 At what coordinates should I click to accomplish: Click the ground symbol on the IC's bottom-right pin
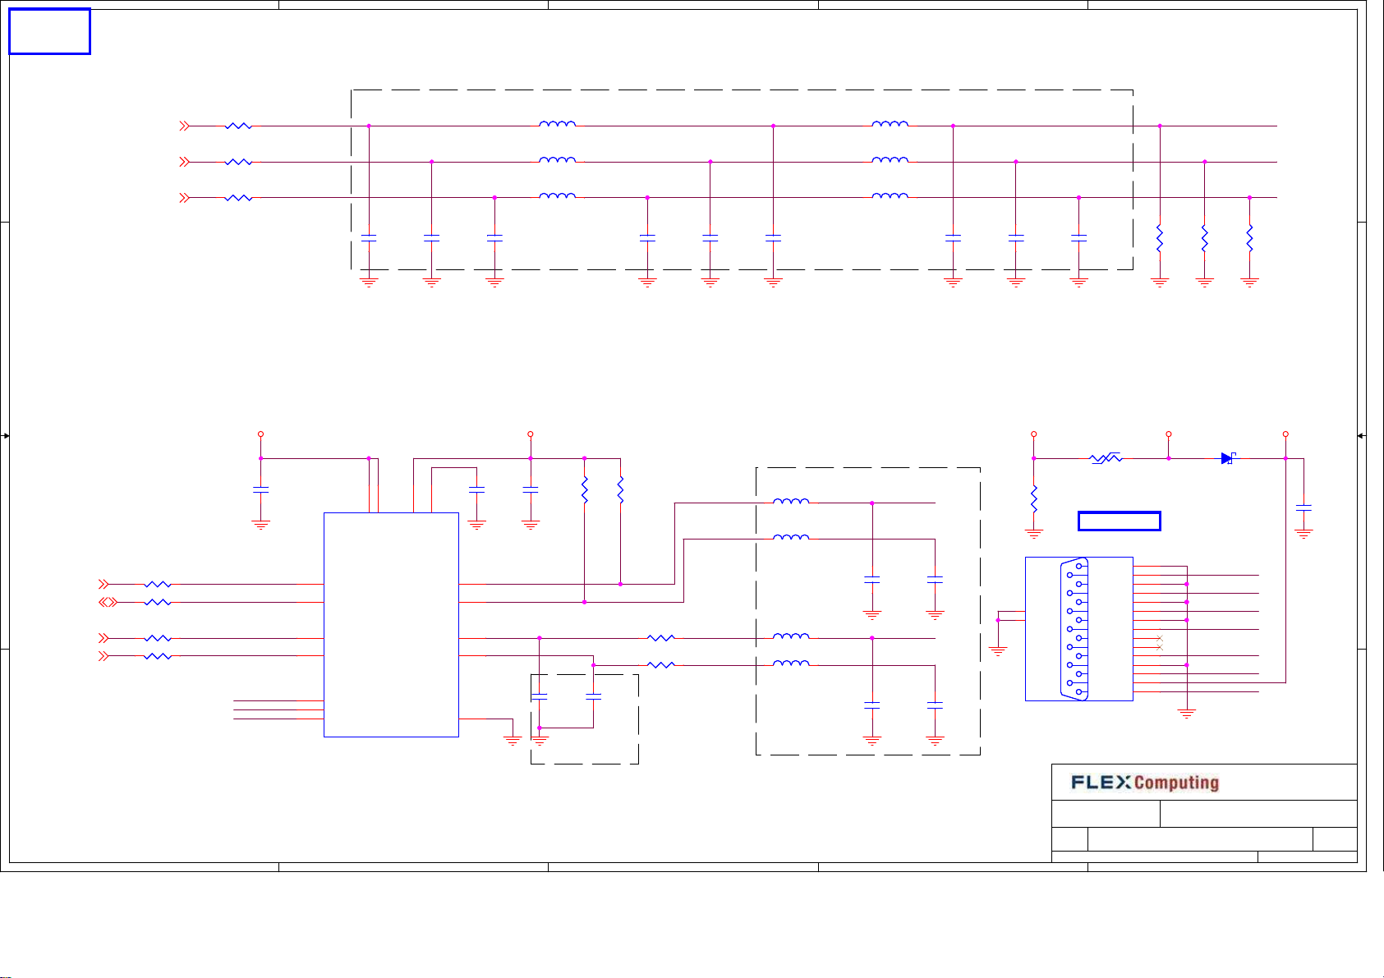click(x=513, y=741)
